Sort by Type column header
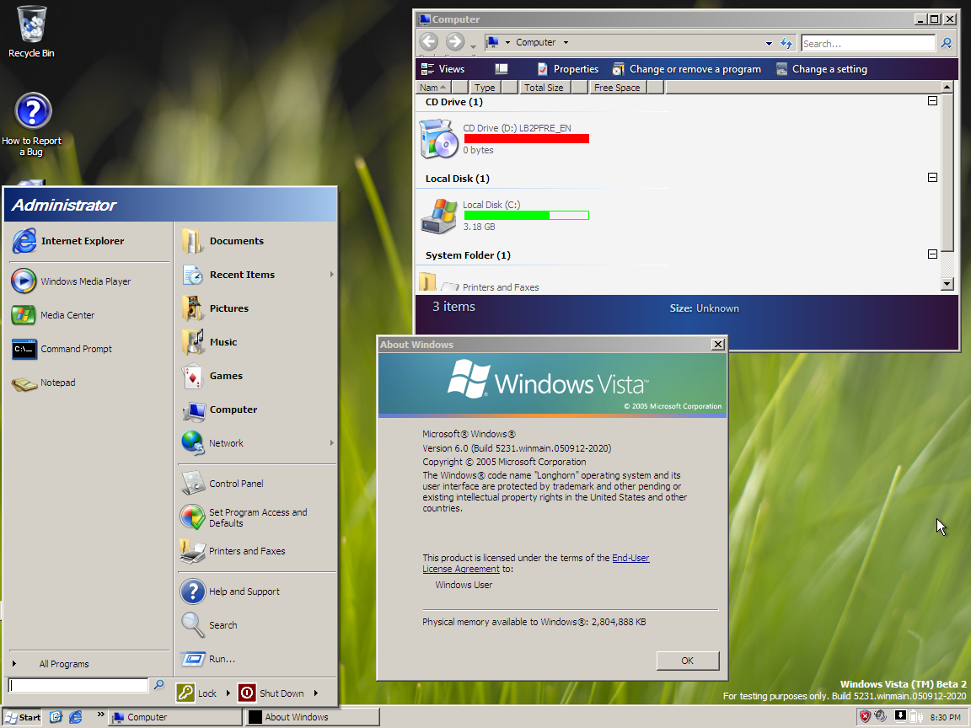971x728 pixels. (x=485, y=88)
